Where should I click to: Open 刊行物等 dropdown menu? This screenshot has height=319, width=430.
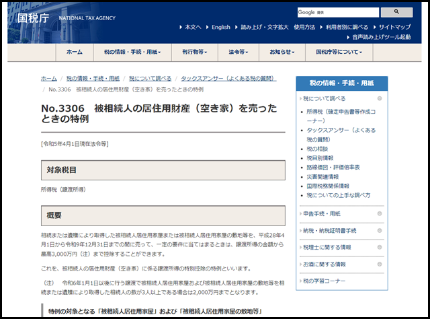(195, 52)
